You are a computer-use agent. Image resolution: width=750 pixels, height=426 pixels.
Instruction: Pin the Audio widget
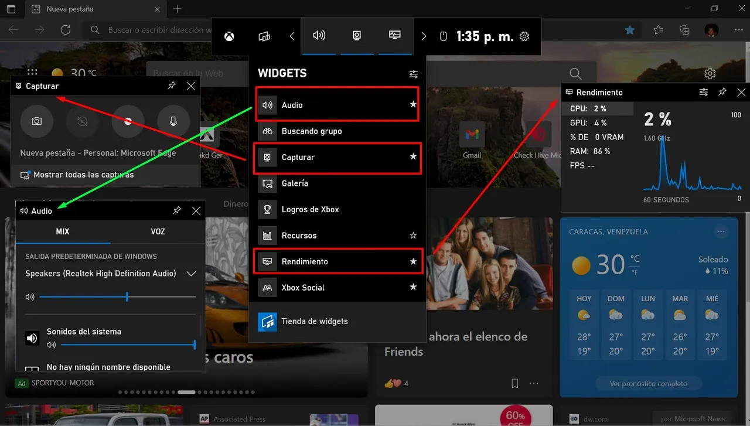pyautogui.click(x=177, y=210)
